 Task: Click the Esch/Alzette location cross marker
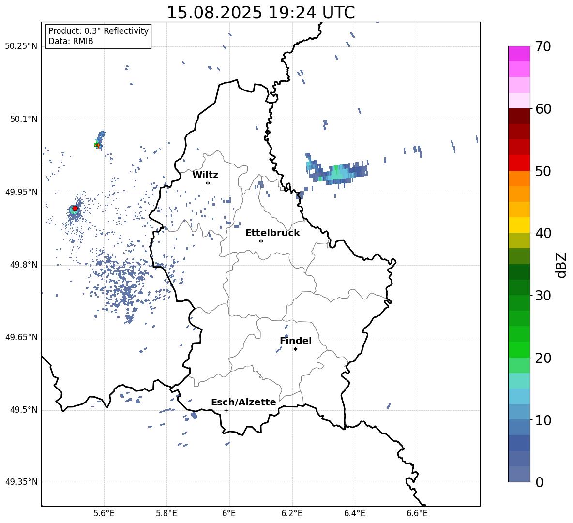tap(226, 410)
